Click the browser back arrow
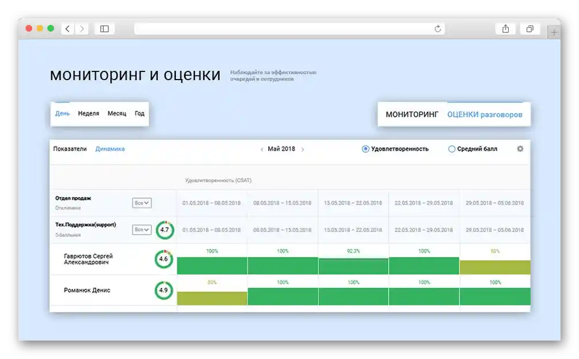The height and width of the screenshot is (359, 579). [67, 28]
